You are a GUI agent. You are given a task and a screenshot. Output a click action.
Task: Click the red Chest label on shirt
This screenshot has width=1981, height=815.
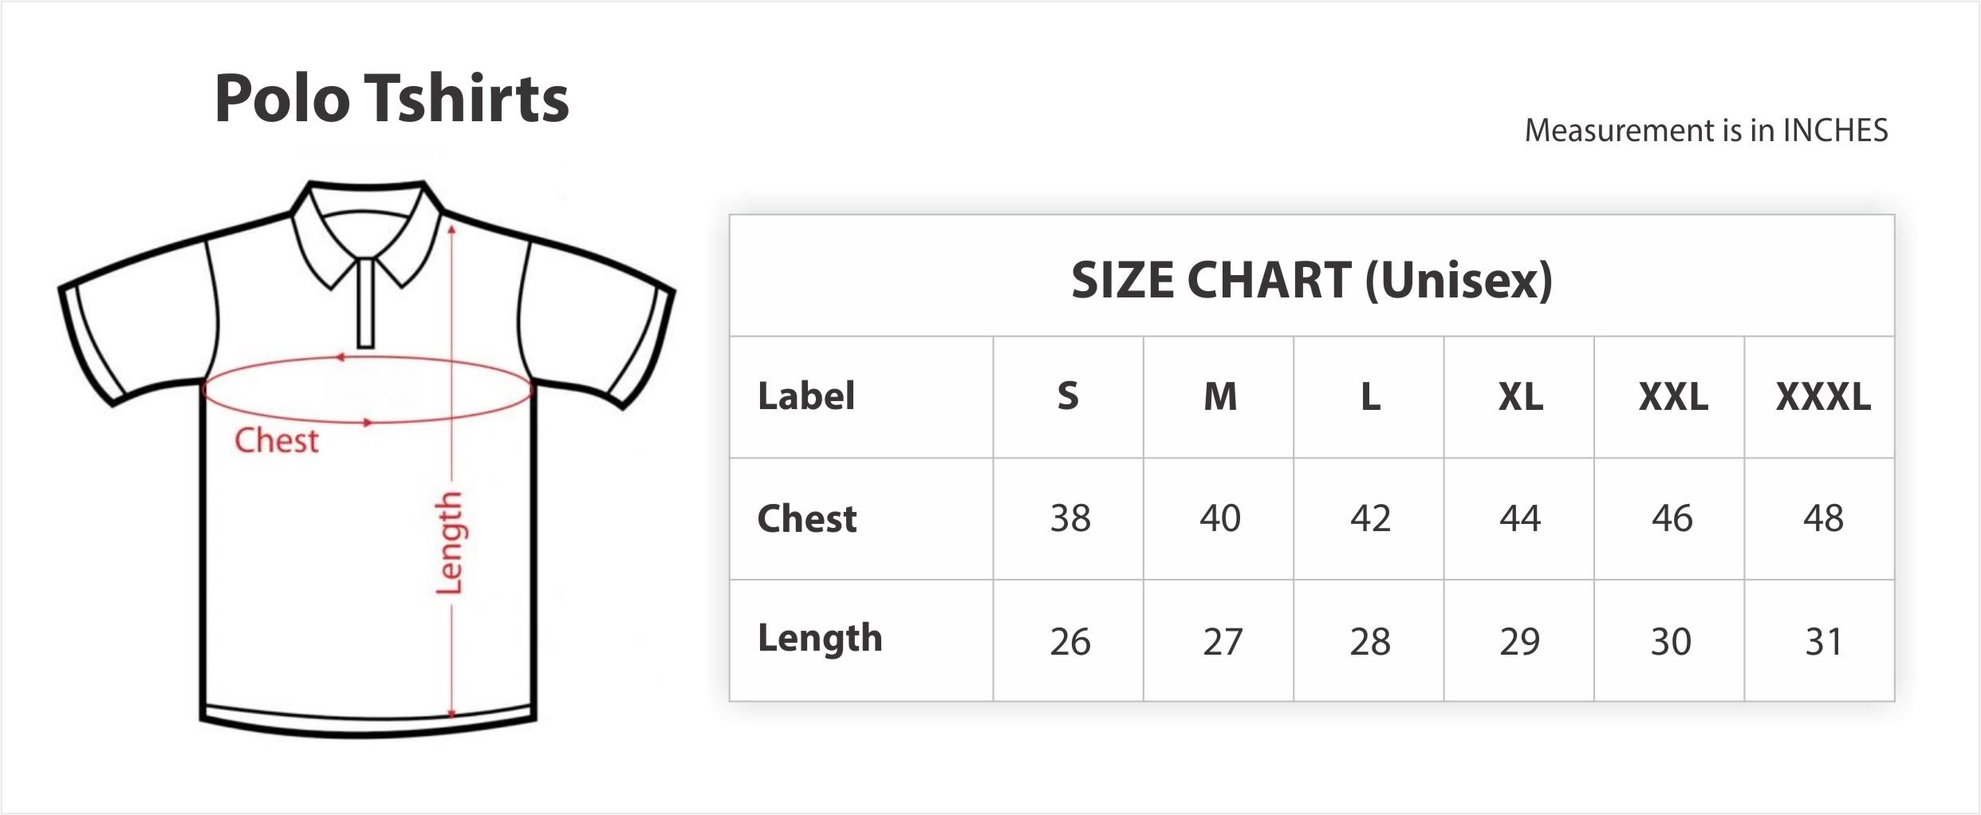[x=276, y=441]
